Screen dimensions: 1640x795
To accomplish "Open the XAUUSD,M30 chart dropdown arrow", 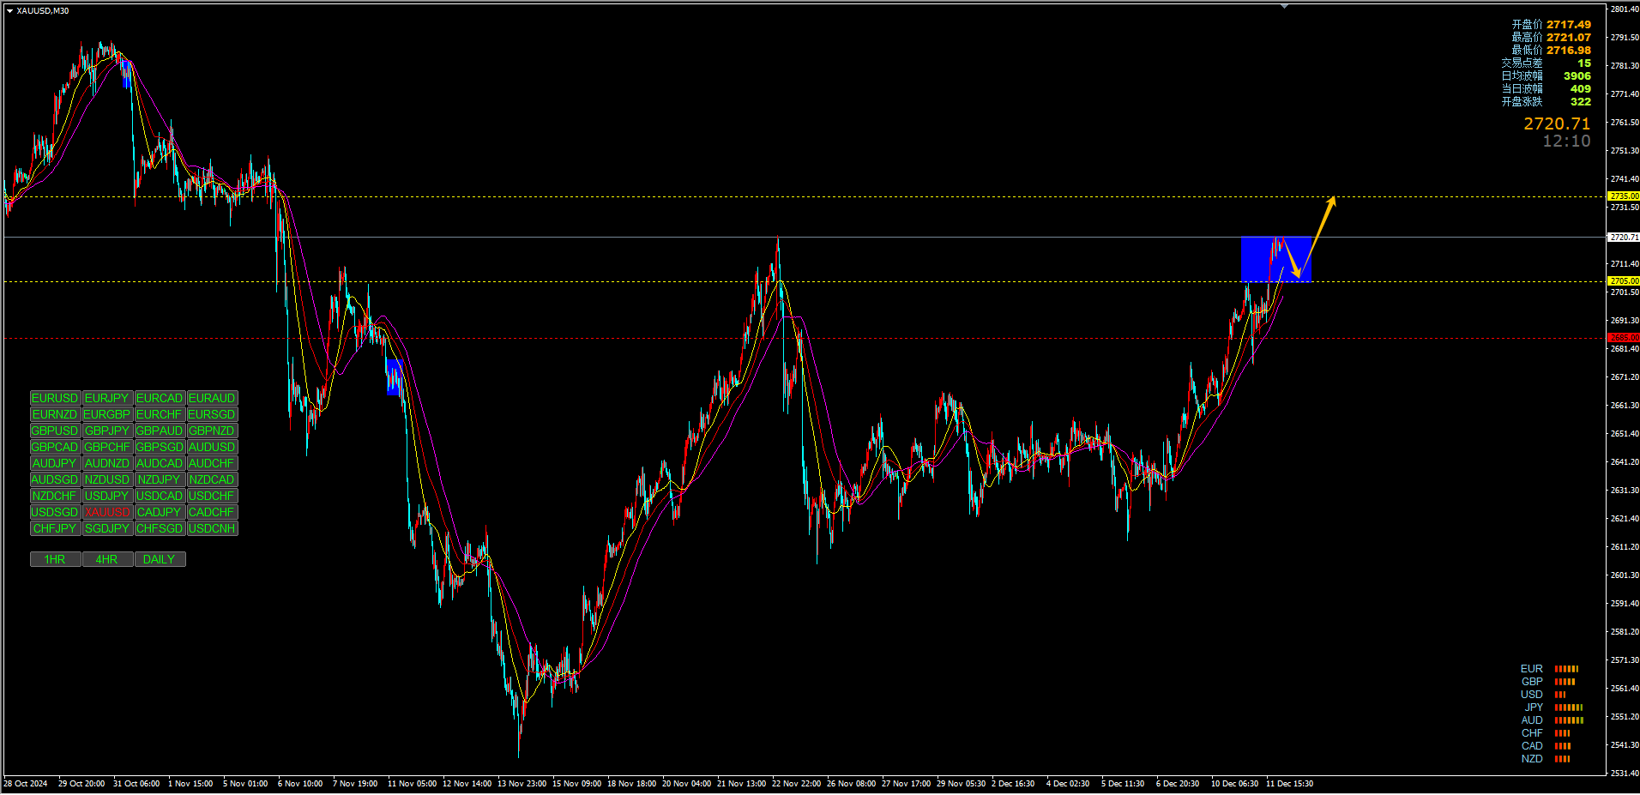I will click(9, 11).
